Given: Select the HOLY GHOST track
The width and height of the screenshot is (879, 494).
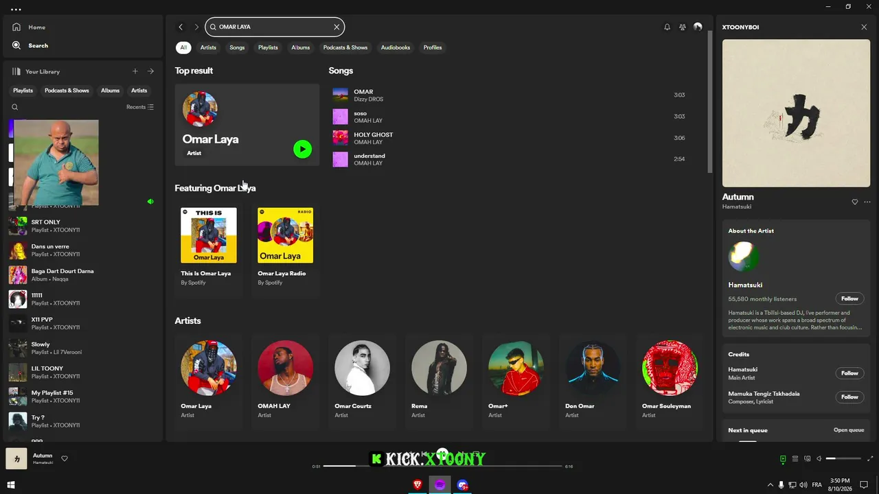Looking at the screenshot, I should (x=508, y=138).
